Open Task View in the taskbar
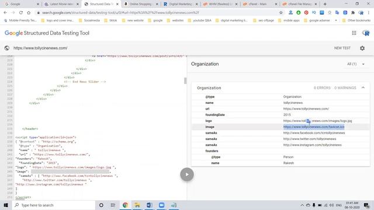374x210 pixels. click(x=113, y=205)
